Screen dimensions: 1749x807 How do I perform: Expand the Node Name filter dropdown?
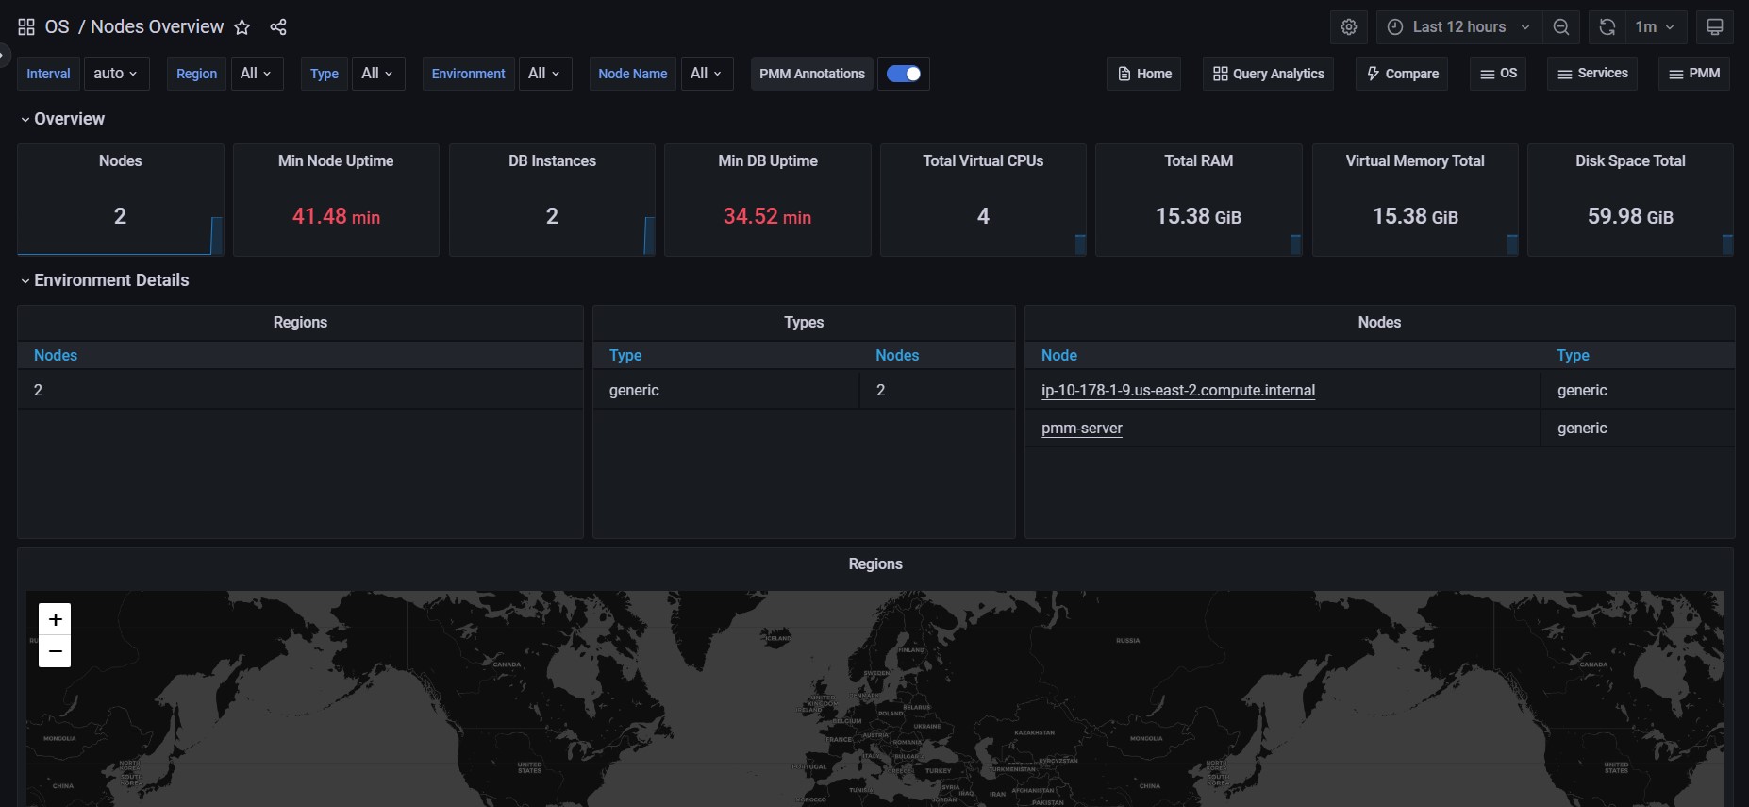point(706,74)
